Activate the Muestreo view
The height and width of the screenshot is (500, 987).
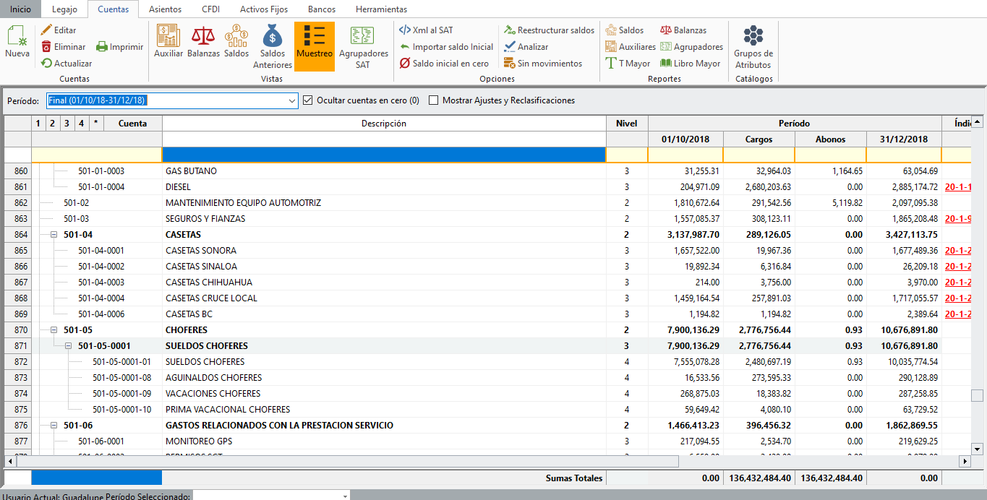(315, 40)
